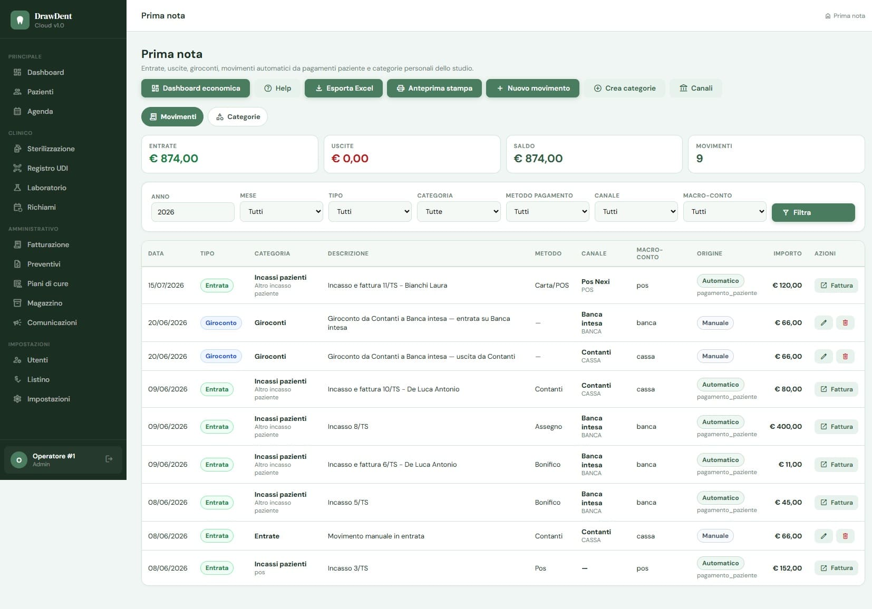
Task: Open Comunicazioni section
Action: point(63,322)
